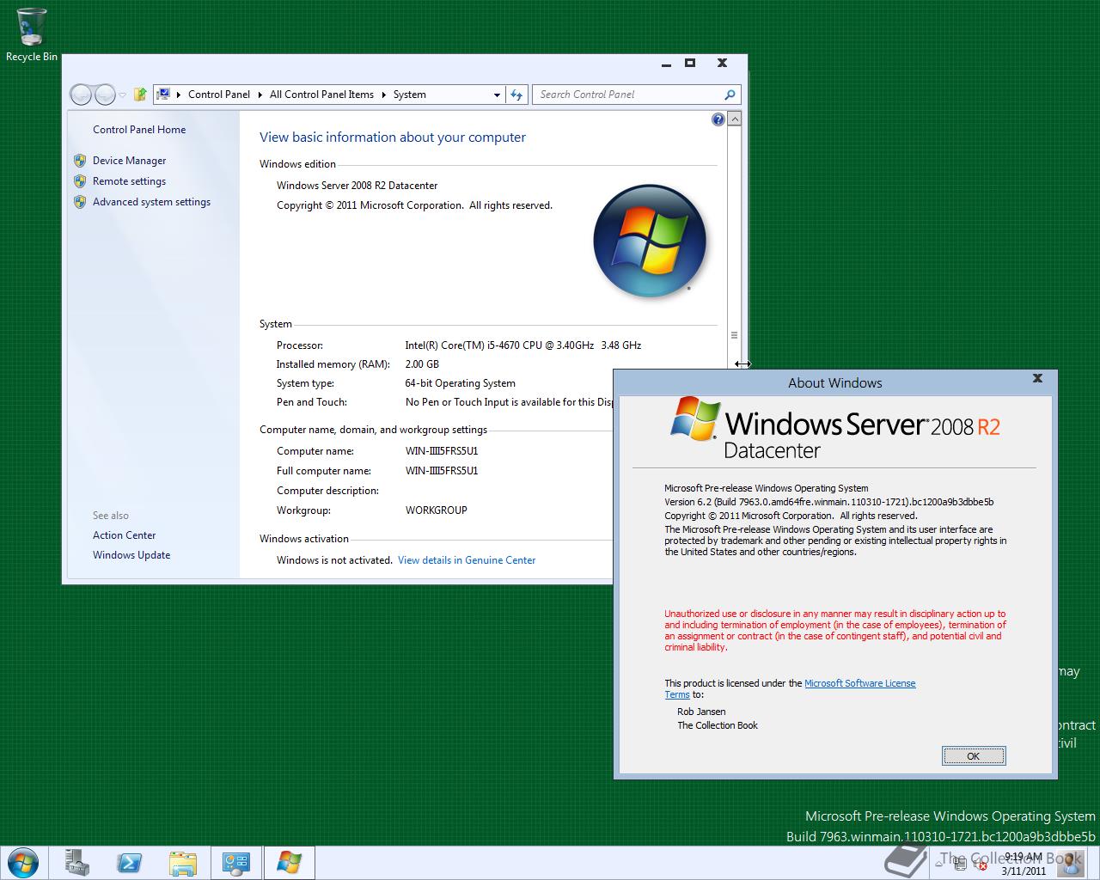This screenshot has width=1100, height=880.
Task: Expand the arrow after Control Panel breadcrumb
Action: 260,95
